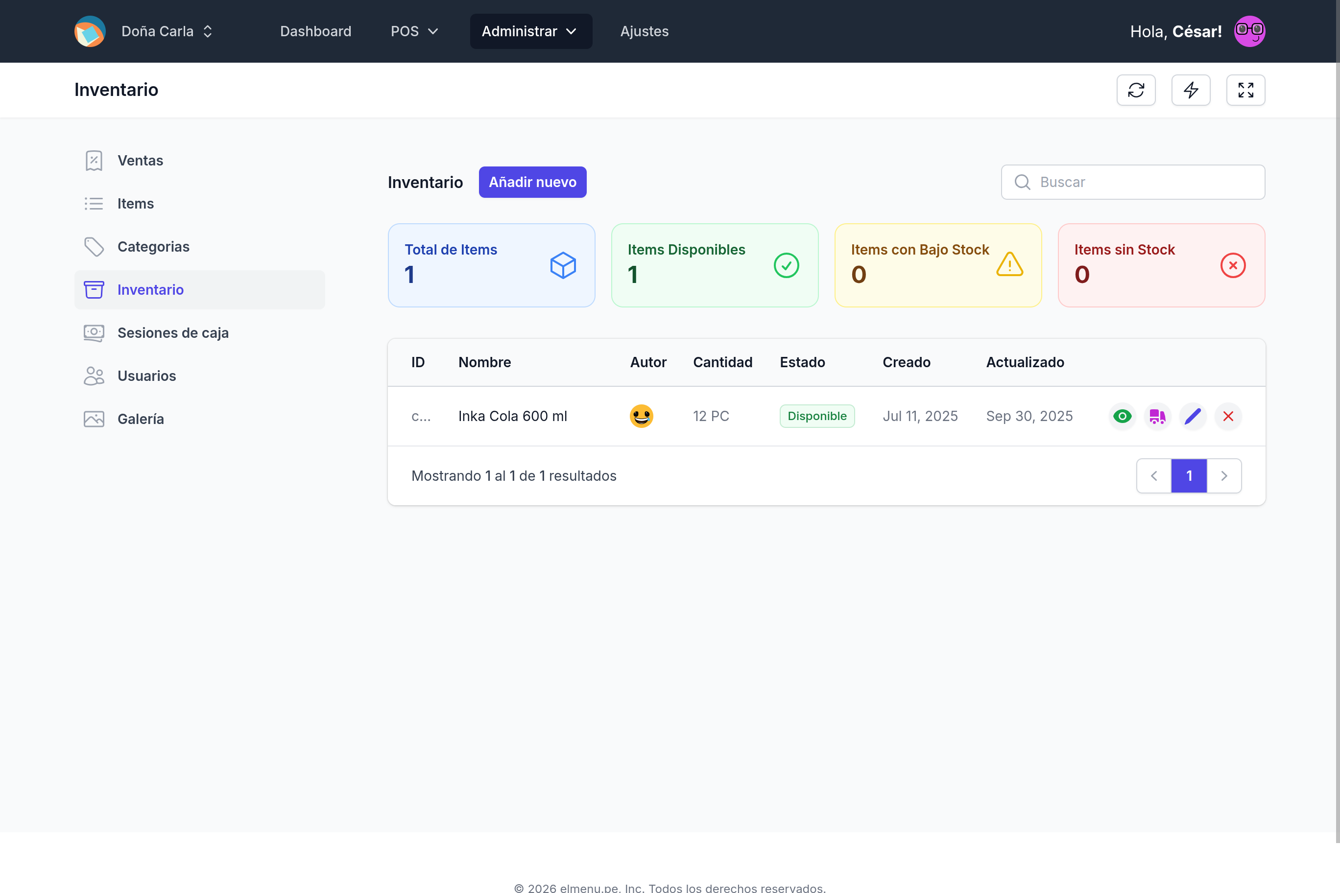Expand the POS menu

coord(414,31)
